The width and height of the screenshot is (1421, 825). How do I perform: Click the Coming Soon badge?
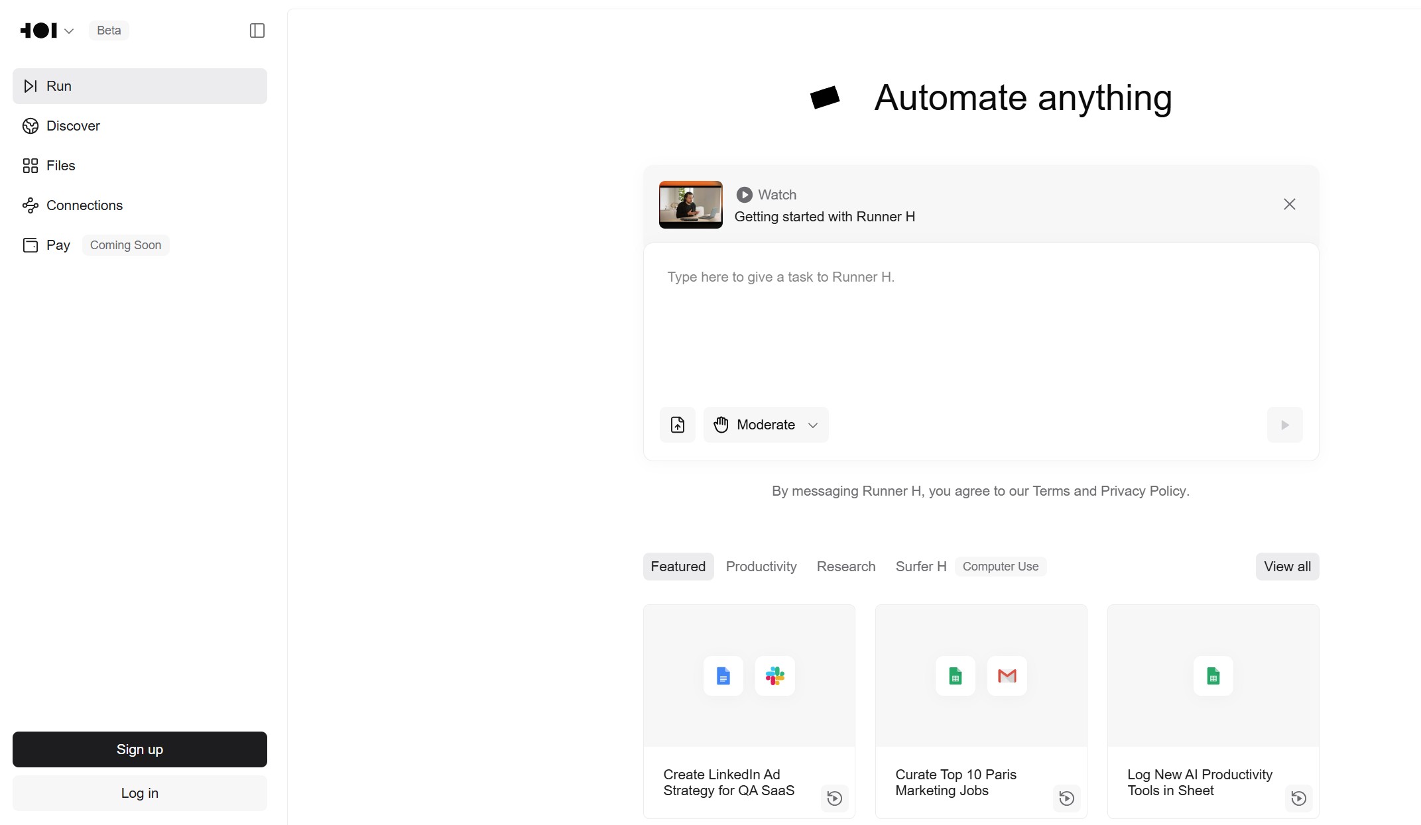(125, 245)
